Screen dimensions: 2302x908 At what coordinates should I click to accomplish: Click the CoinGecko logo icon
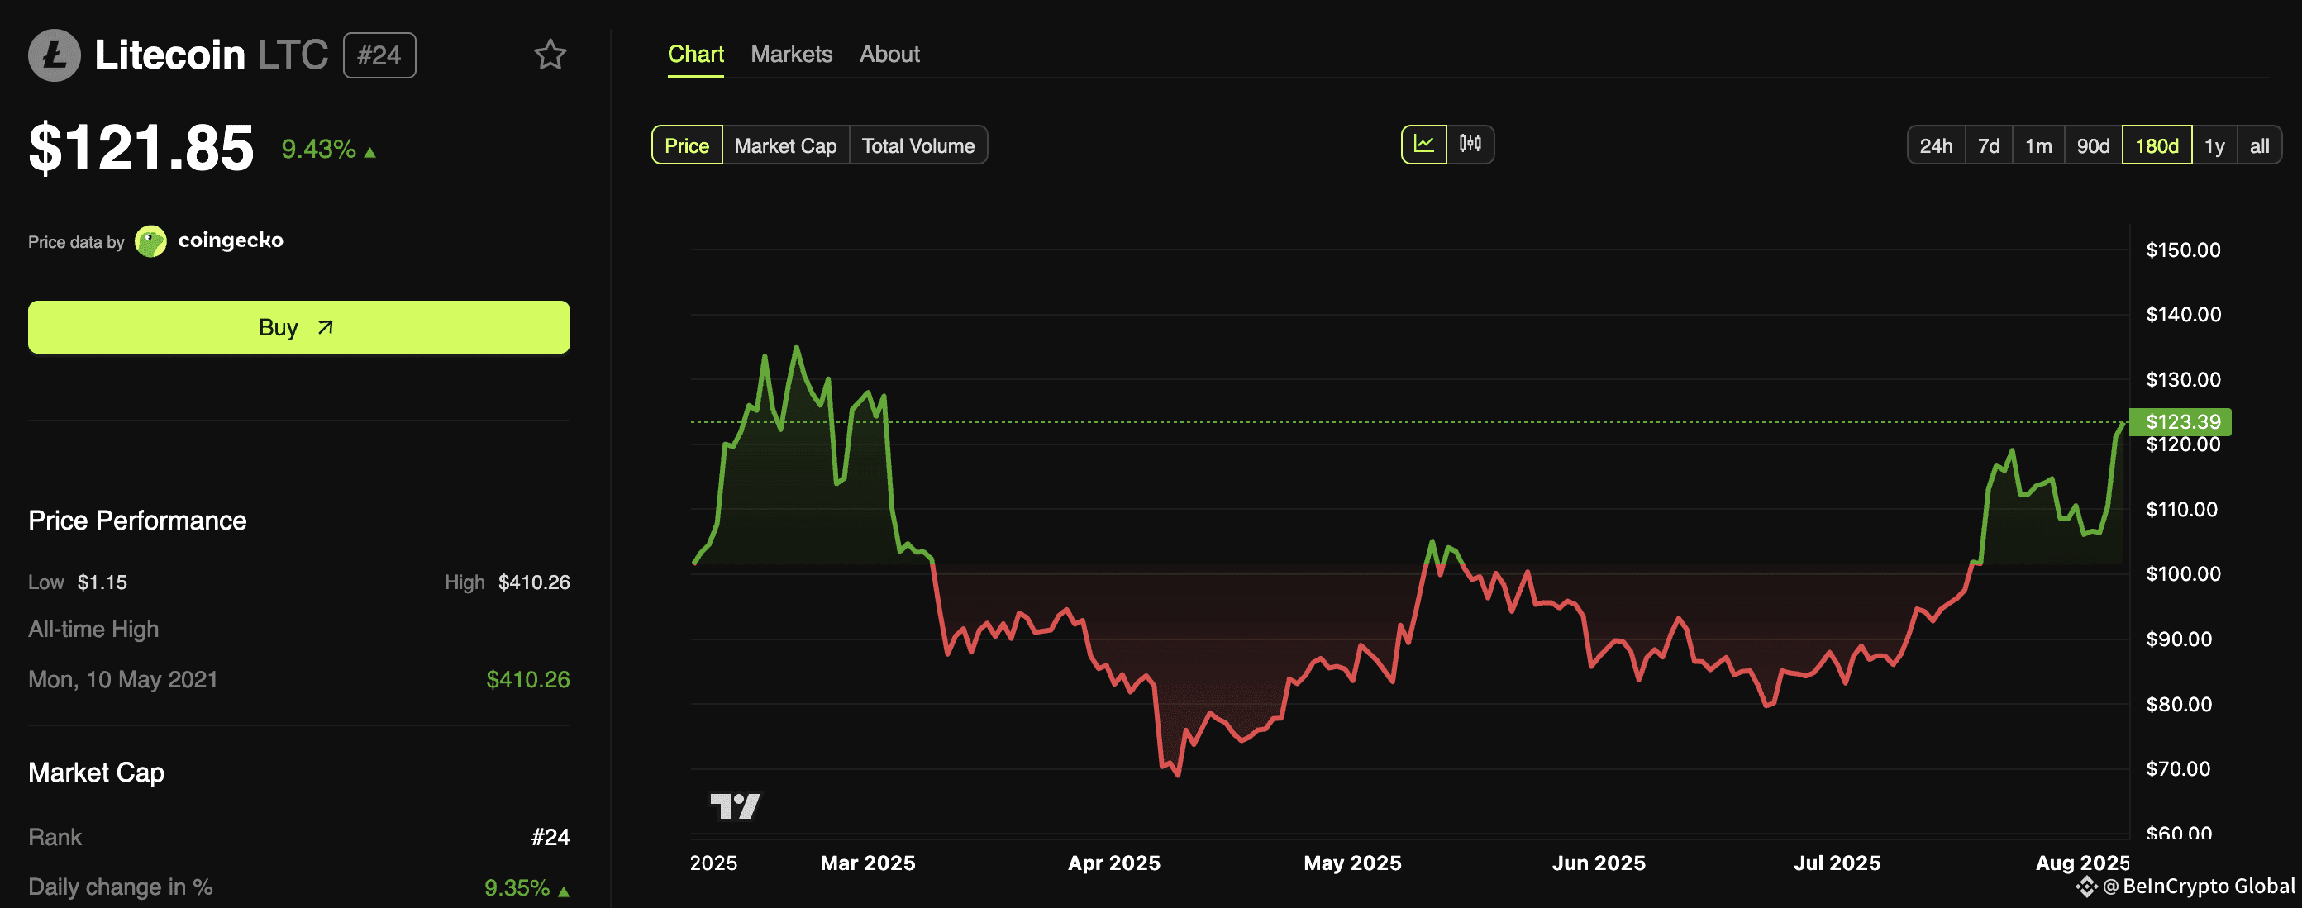(150, 241)
